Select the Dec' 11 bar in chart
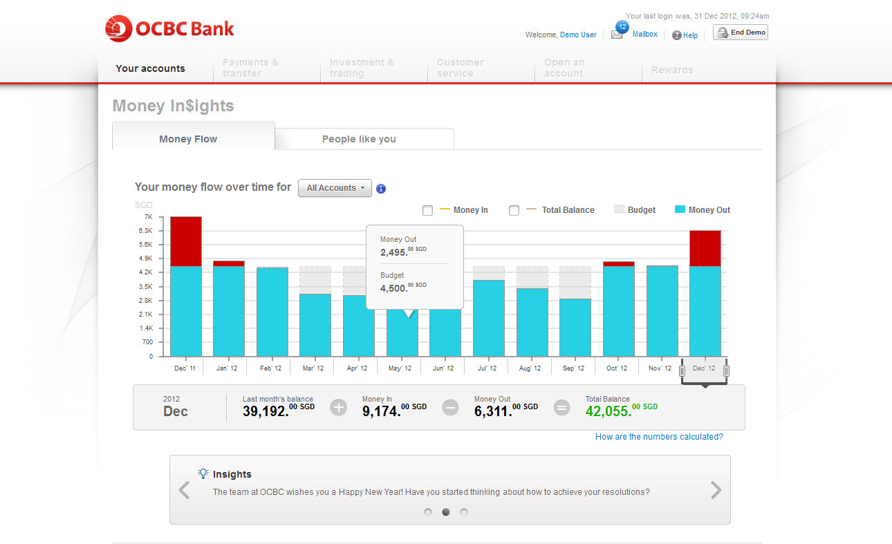This screenshot has width=892, height=544. coord(186,286)
